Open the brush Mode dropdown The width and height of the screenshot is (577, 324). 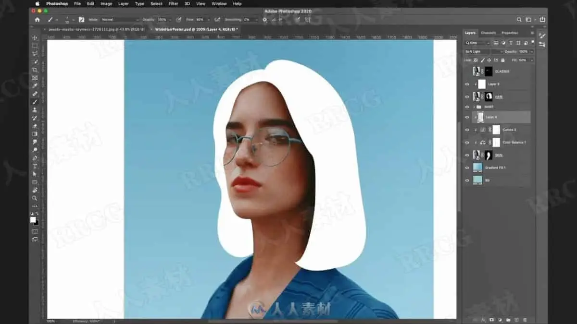(x=120, y=20)
